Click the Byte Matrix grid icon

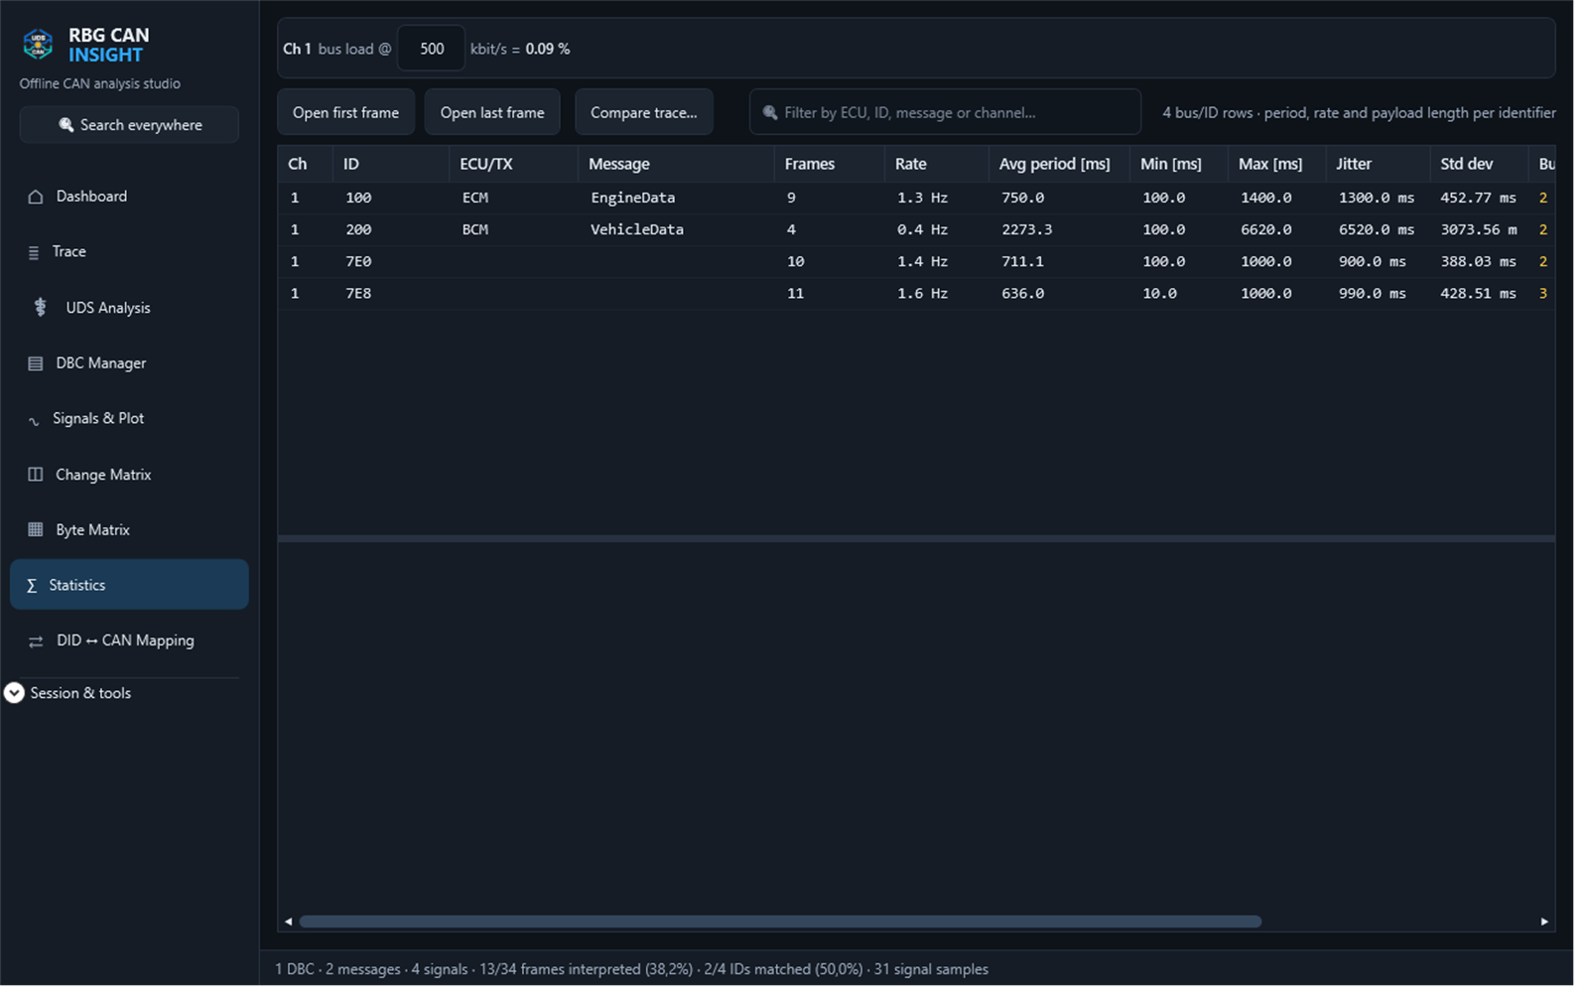[x=36, y=530]
